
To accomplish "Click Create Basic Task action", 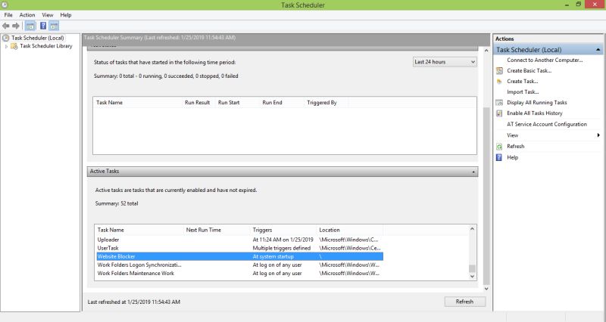I will pos(529,70).
